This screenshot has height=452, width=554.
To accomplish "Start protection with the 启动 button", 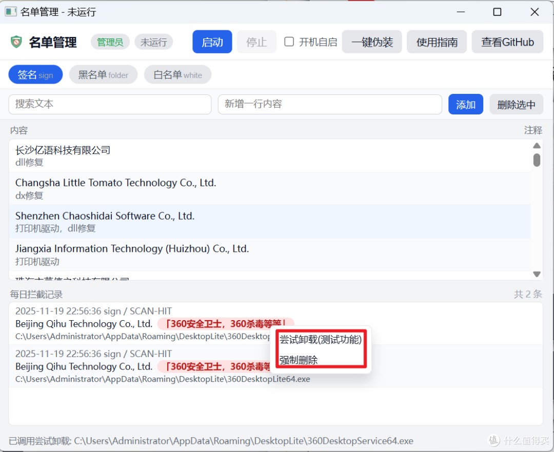I will [212, 42].
